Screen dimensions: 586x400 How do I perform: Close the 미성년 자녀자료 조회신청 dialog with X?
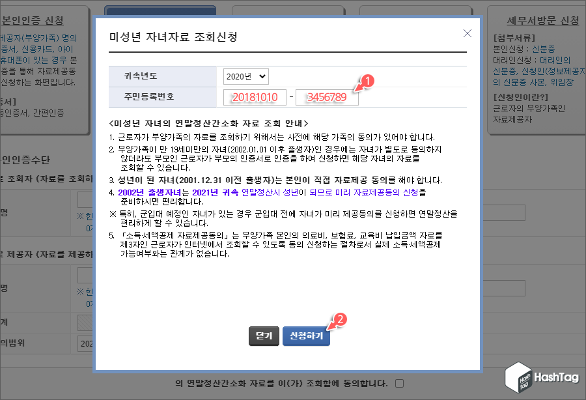[467, 33]
